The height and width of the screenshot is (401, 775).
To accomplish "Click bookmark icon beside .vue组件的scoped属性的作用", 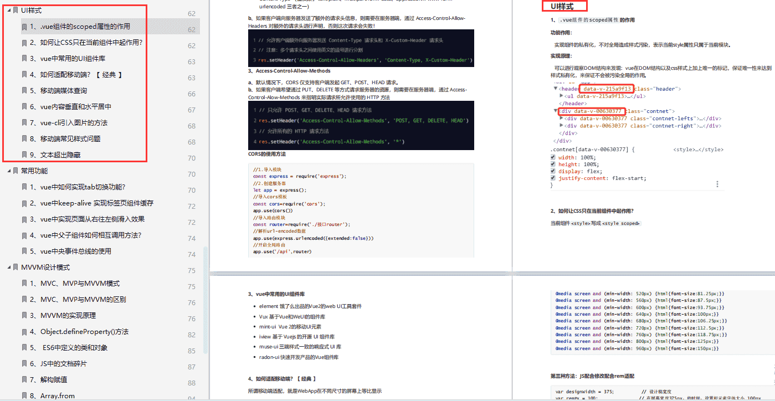I will click(x=24, y=27).
